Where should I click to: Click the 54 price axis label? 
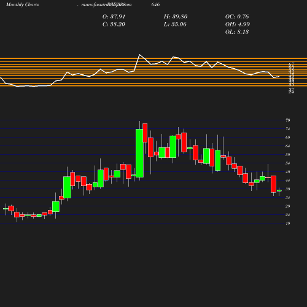tap(288, 163)
